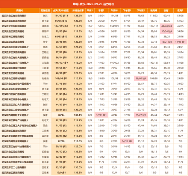Select row 武汉东西湖区金银湖商圈片
188x176 pixels.
[x=94, y=141]
